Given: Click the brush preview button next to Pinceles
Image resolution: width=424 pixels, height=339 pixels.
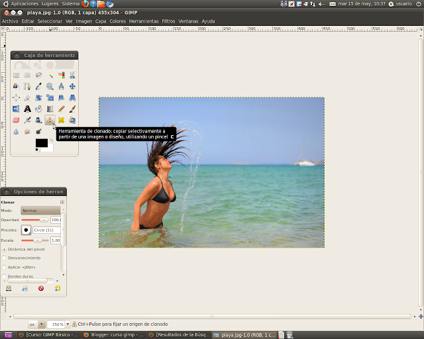Looking at the screenshot, I should (x=26, y=230).
